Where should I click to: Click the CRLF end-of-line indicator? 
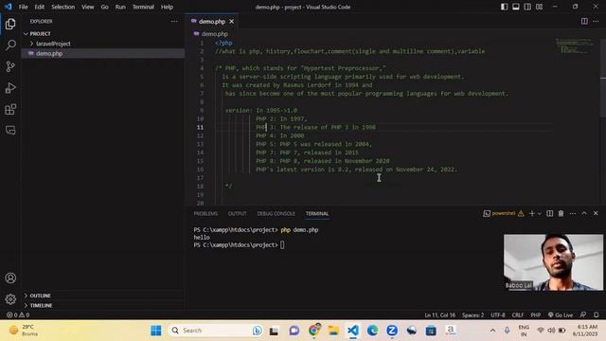click(x=518, y=314)
